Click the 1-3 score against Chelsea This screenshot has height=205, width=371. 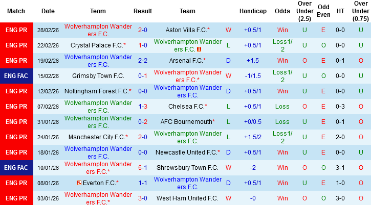pos(143,107)
